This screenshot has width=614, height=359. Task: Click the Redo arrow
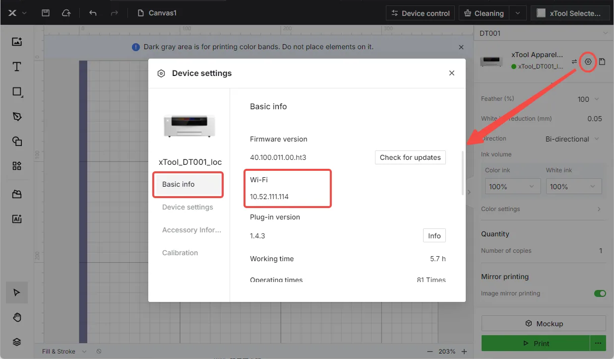coord(114,13)
